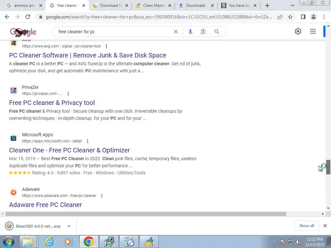Close the america iptv tab
The height and width of the screenshot is (248, 331).
41,5
